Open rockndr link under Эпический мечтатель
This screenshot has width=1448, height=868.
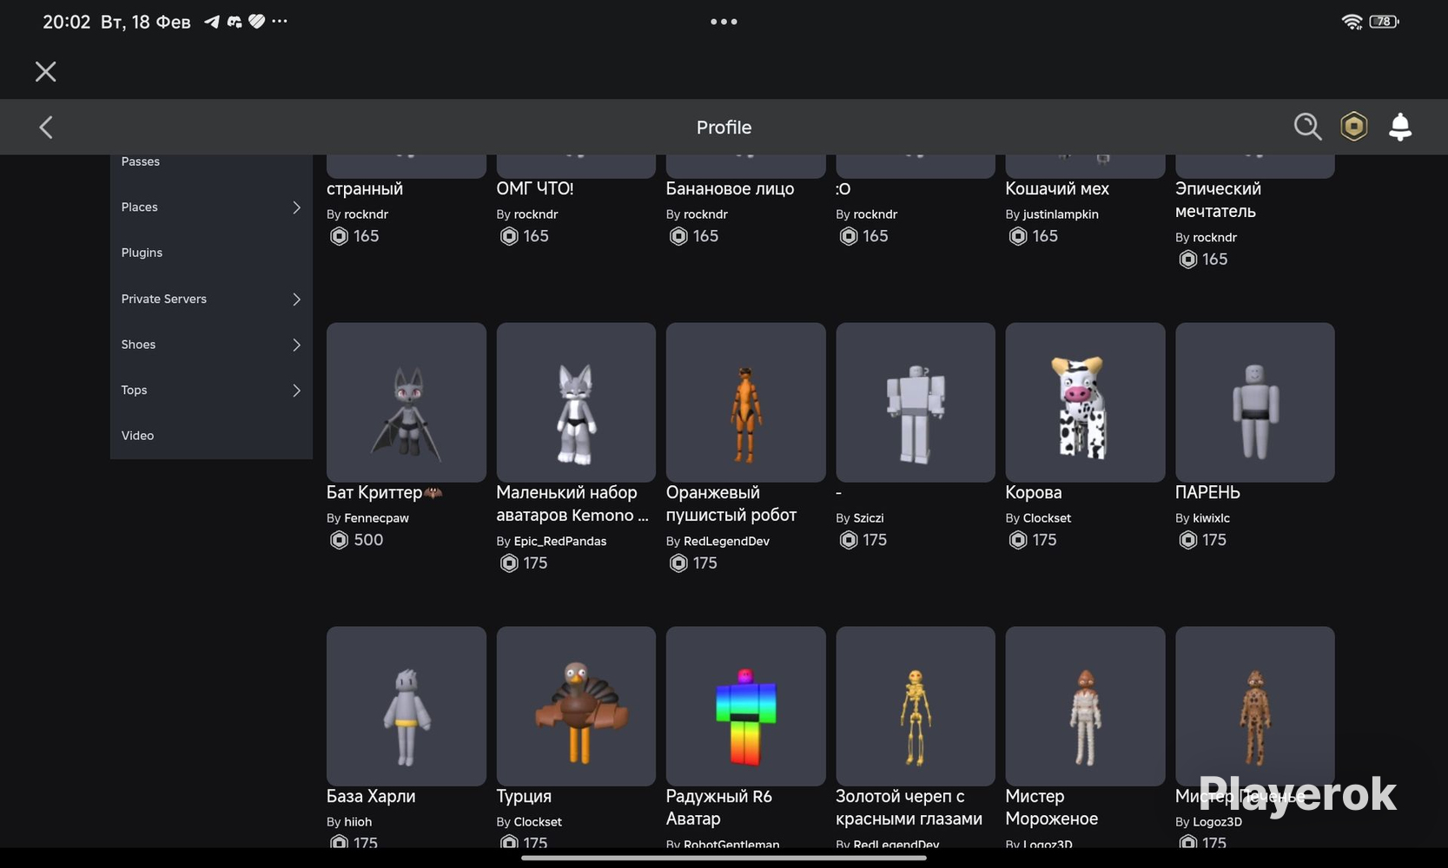coord(1214,238)
